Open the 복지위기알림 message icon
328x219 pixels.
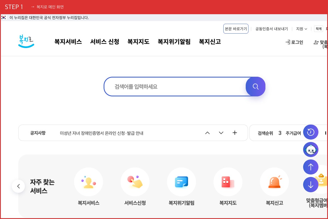click(x=181, y=182)
